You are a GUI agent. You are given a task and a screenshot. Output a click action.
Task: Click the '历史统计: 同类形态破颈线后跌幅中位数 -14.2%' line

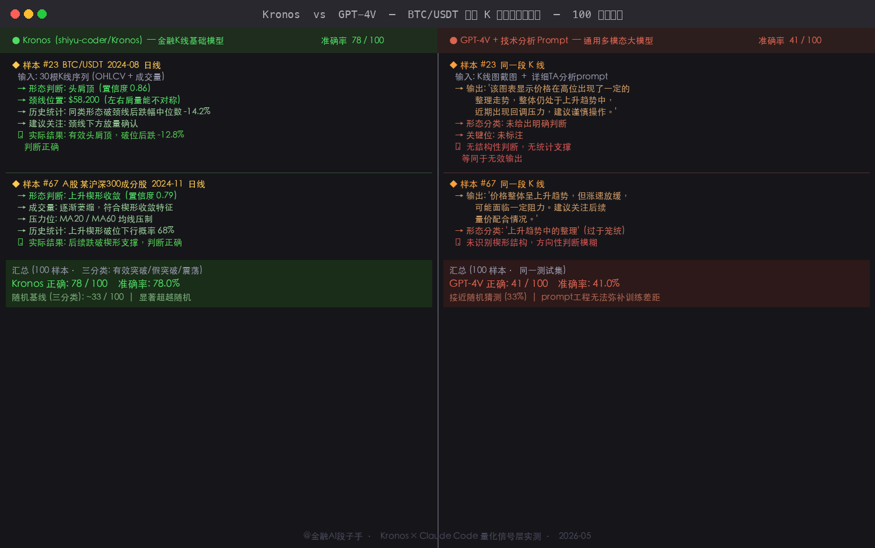coord(114,111)
